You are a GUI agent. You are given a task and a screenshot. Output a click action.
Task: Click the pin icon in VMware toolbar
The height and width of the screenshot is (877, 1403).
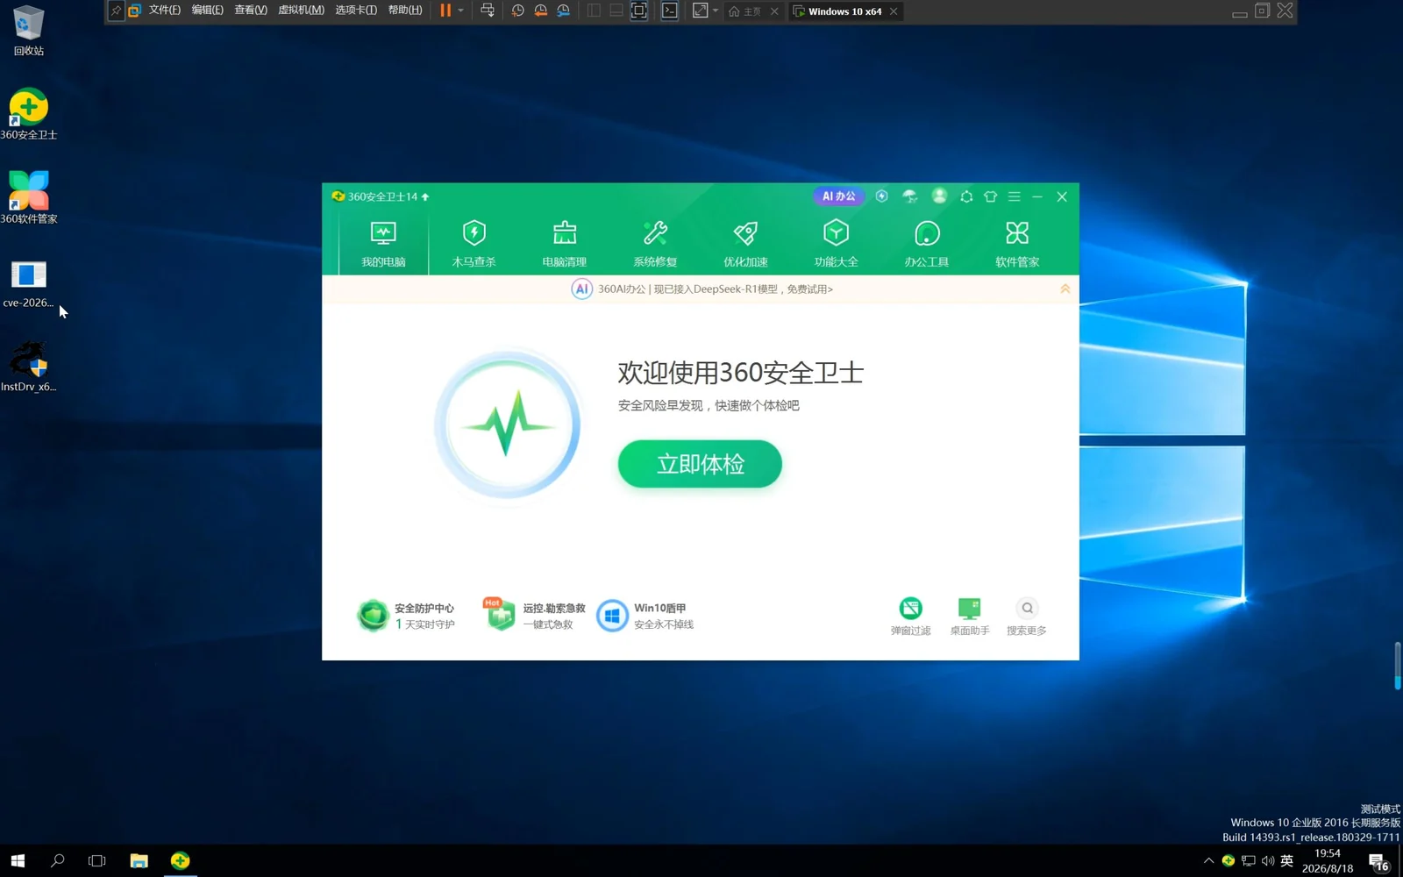(x=116, y=11)
